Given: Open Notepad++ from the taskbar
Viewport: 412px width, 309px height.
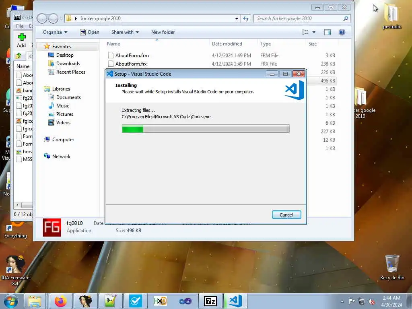Looking at the screenshot, I should 110,301.
